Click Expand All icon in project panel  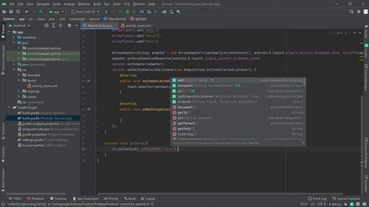54,25
